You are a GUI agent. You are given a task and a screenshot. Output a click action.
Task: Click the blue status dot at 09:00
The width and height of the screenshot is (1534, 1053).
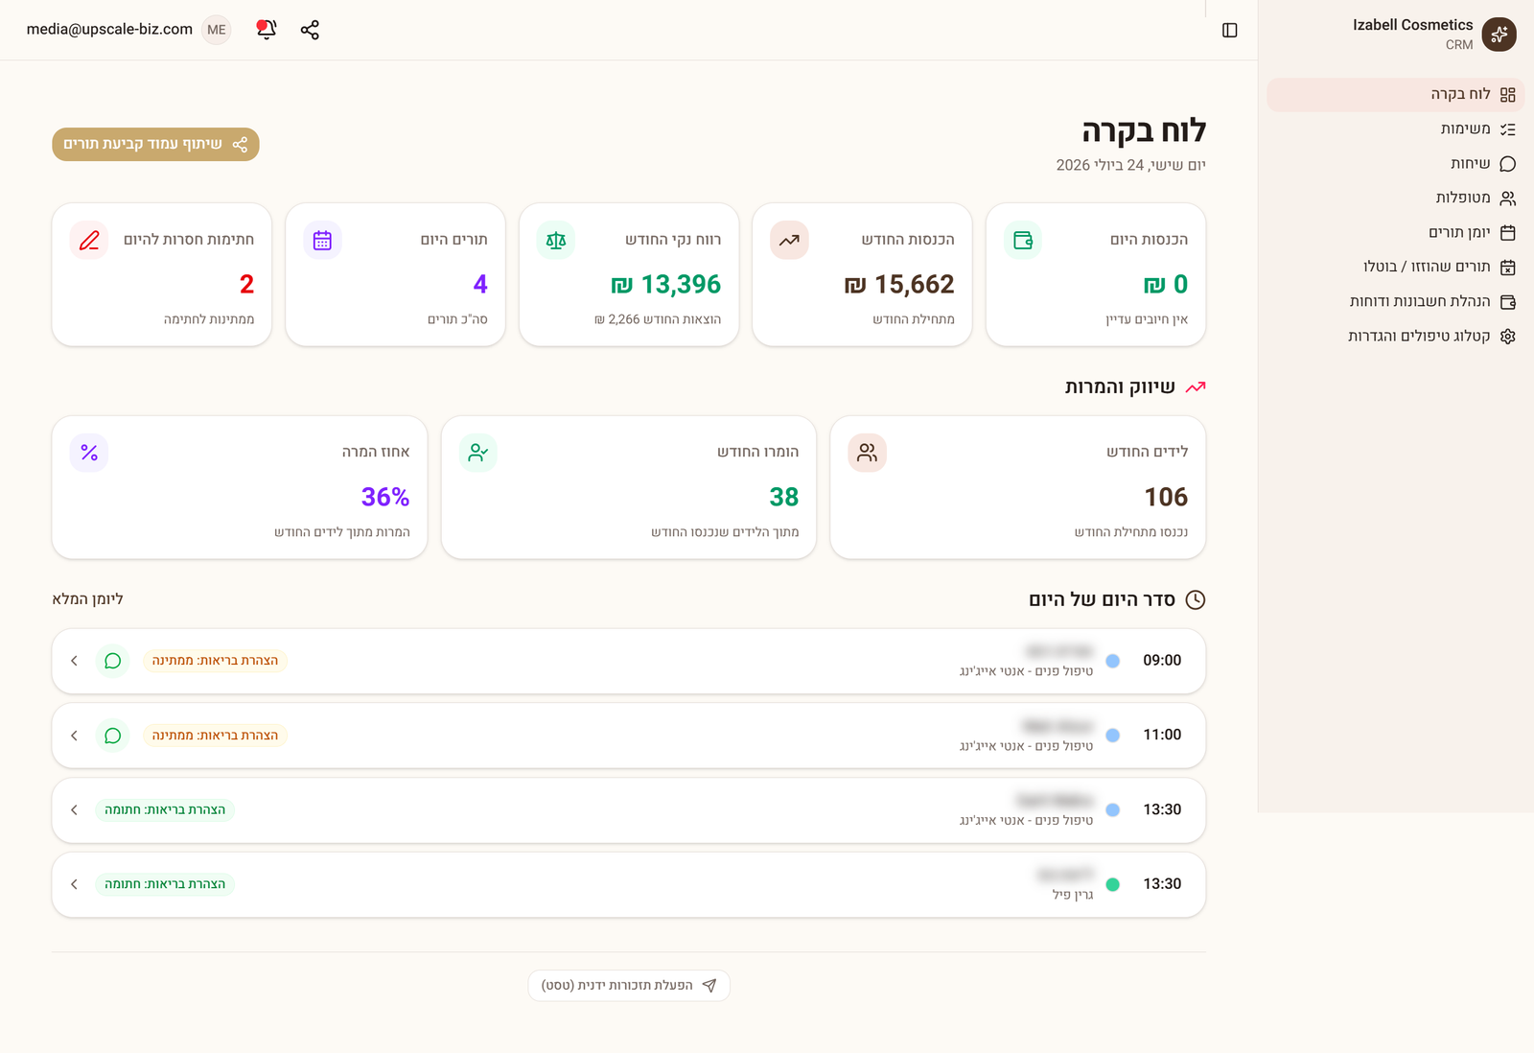(x=1113, y=661)
